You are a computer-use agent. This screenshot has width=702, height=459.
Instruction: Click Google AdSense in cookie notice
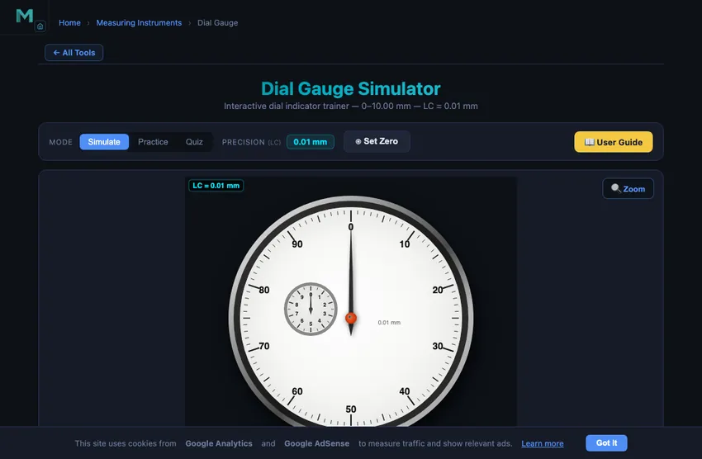click(316, 443)
